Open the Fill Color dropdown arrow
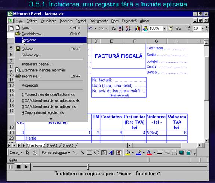This screenshot has width=215, height=183. point(133,153)
